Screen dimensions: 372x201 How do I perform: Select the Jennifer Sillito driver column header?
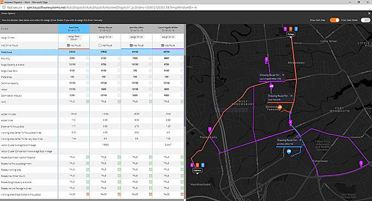136,29
